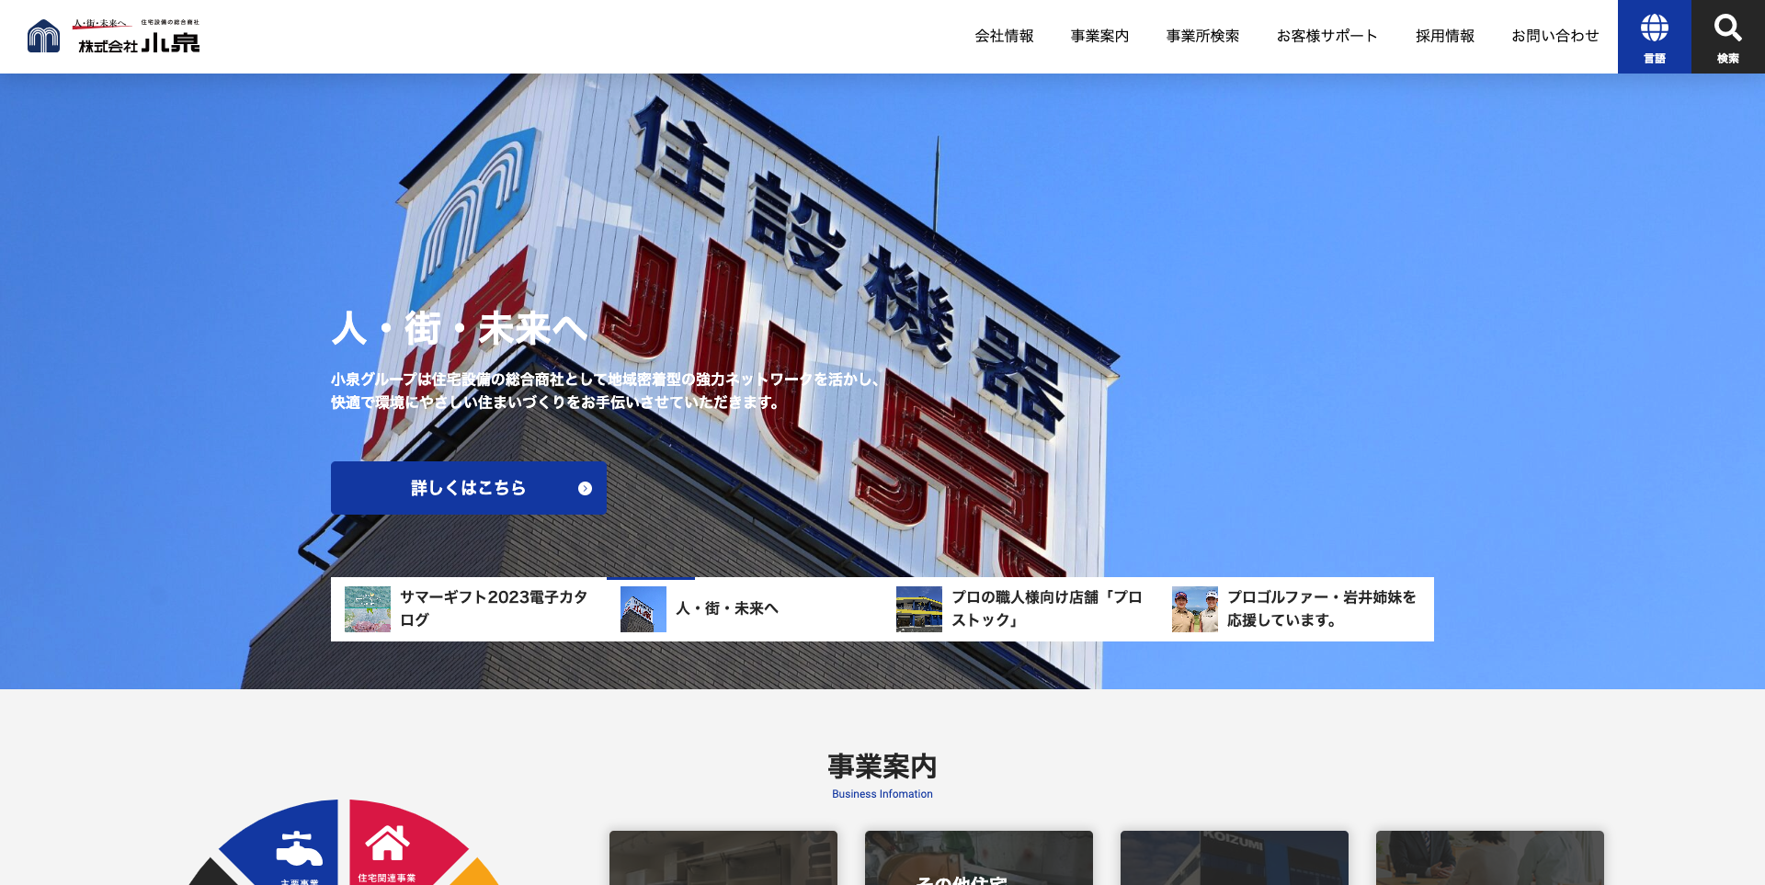Click the 詳しくはこちら button
The height and width of the screenshot is (885, 1765).
coord(469,488)
